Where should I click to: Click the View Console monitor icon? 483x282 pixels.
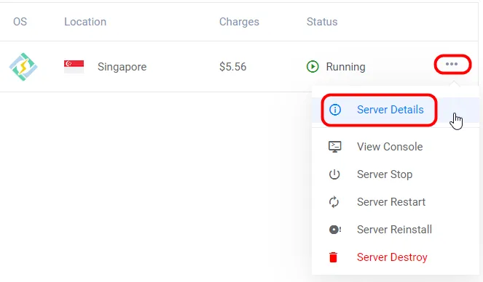pos(335,147)
